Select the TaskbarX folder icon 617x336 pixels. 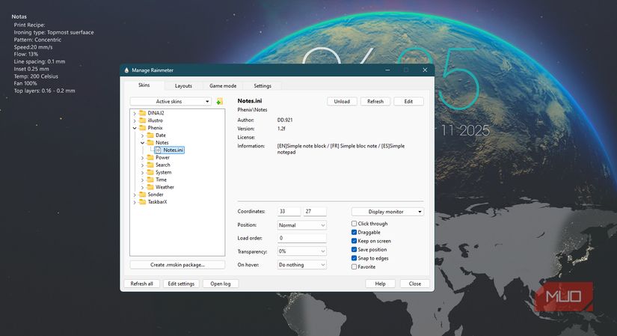(x=142, y=202)
